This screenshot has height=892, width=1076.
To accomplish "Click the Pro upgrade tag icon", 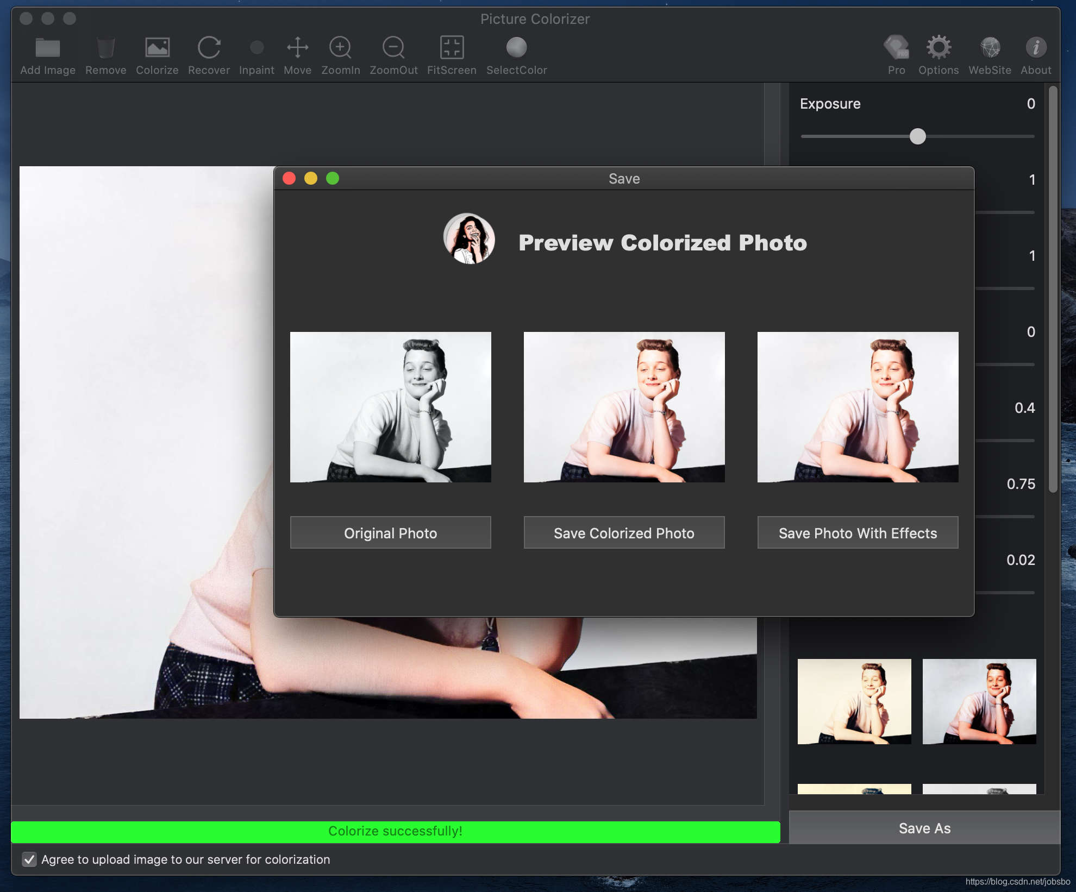I will (x=896, y=48).
